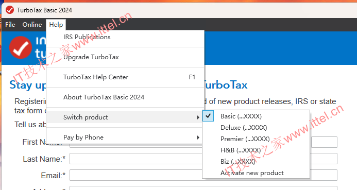Switch to Premier (...XXXX) product
357x190 pixels.
(256, 139)
